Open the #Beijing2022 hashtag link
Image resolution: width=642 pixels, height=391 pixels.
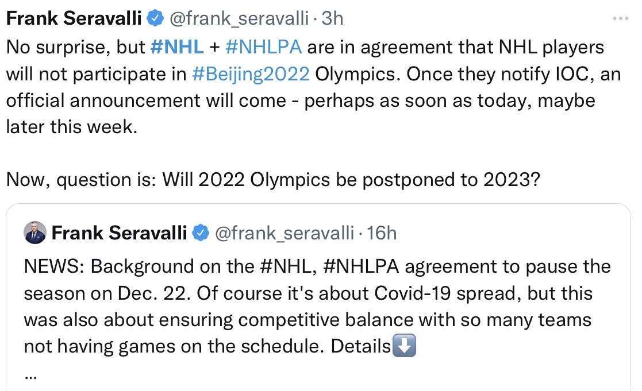pos(251,74)
